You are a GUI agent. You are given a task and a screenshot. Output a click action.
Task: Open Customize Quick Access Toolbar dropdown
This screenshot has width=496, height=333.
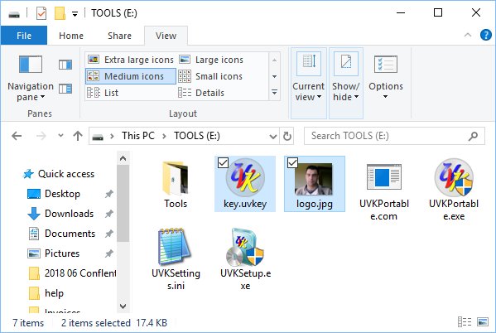coord(75,14)
